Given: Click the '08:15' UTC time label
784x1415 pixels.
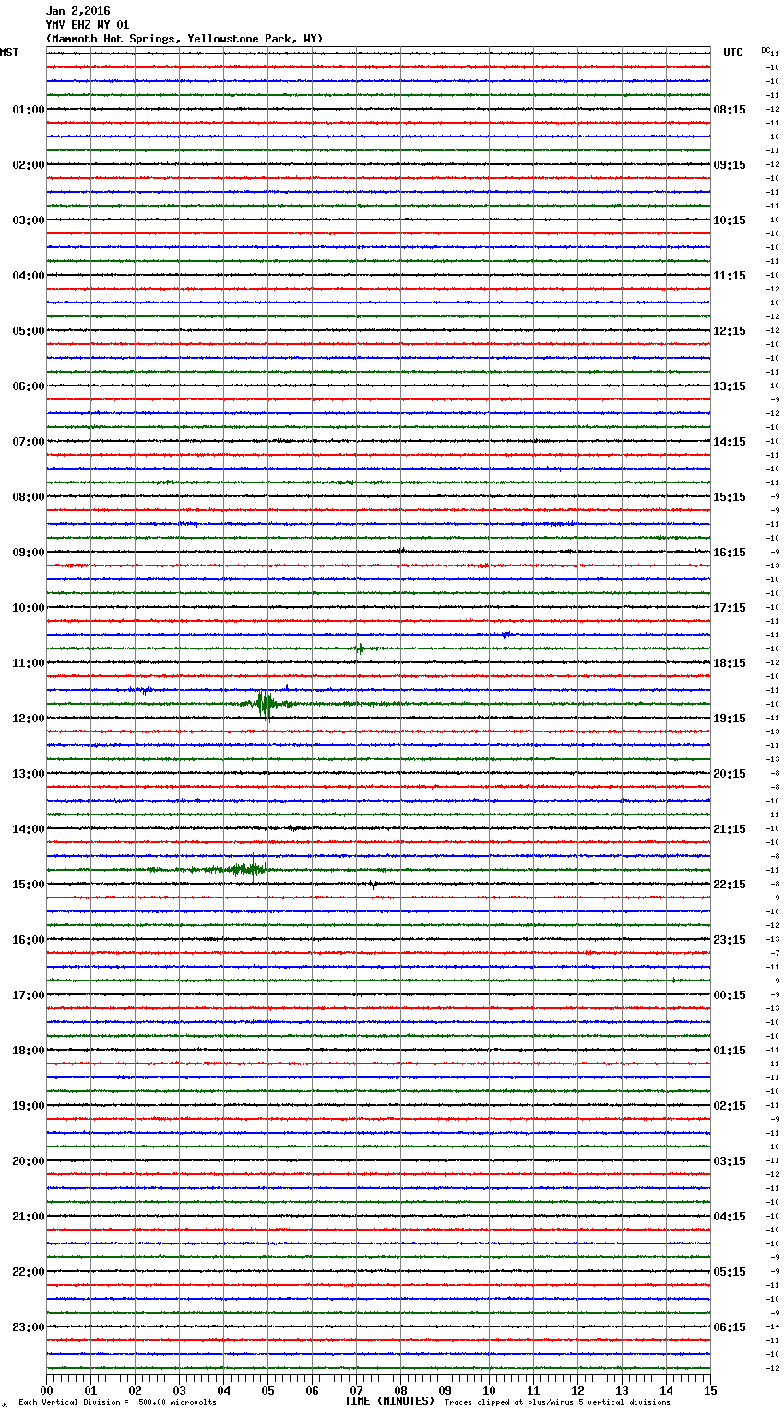Looking at the screenshot, I should tap(730, 110).
